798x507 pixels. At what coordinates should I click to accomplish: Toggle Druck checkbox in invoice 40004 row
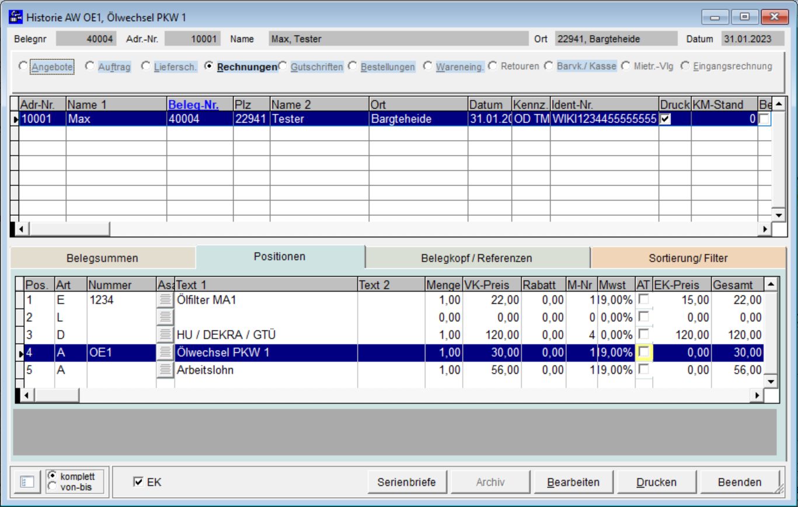665,119
